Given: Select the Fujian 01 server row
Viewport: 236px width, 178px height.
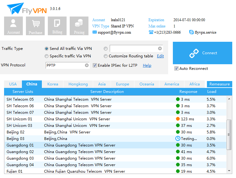Looking at the screenshot, I should coord(115,171).
